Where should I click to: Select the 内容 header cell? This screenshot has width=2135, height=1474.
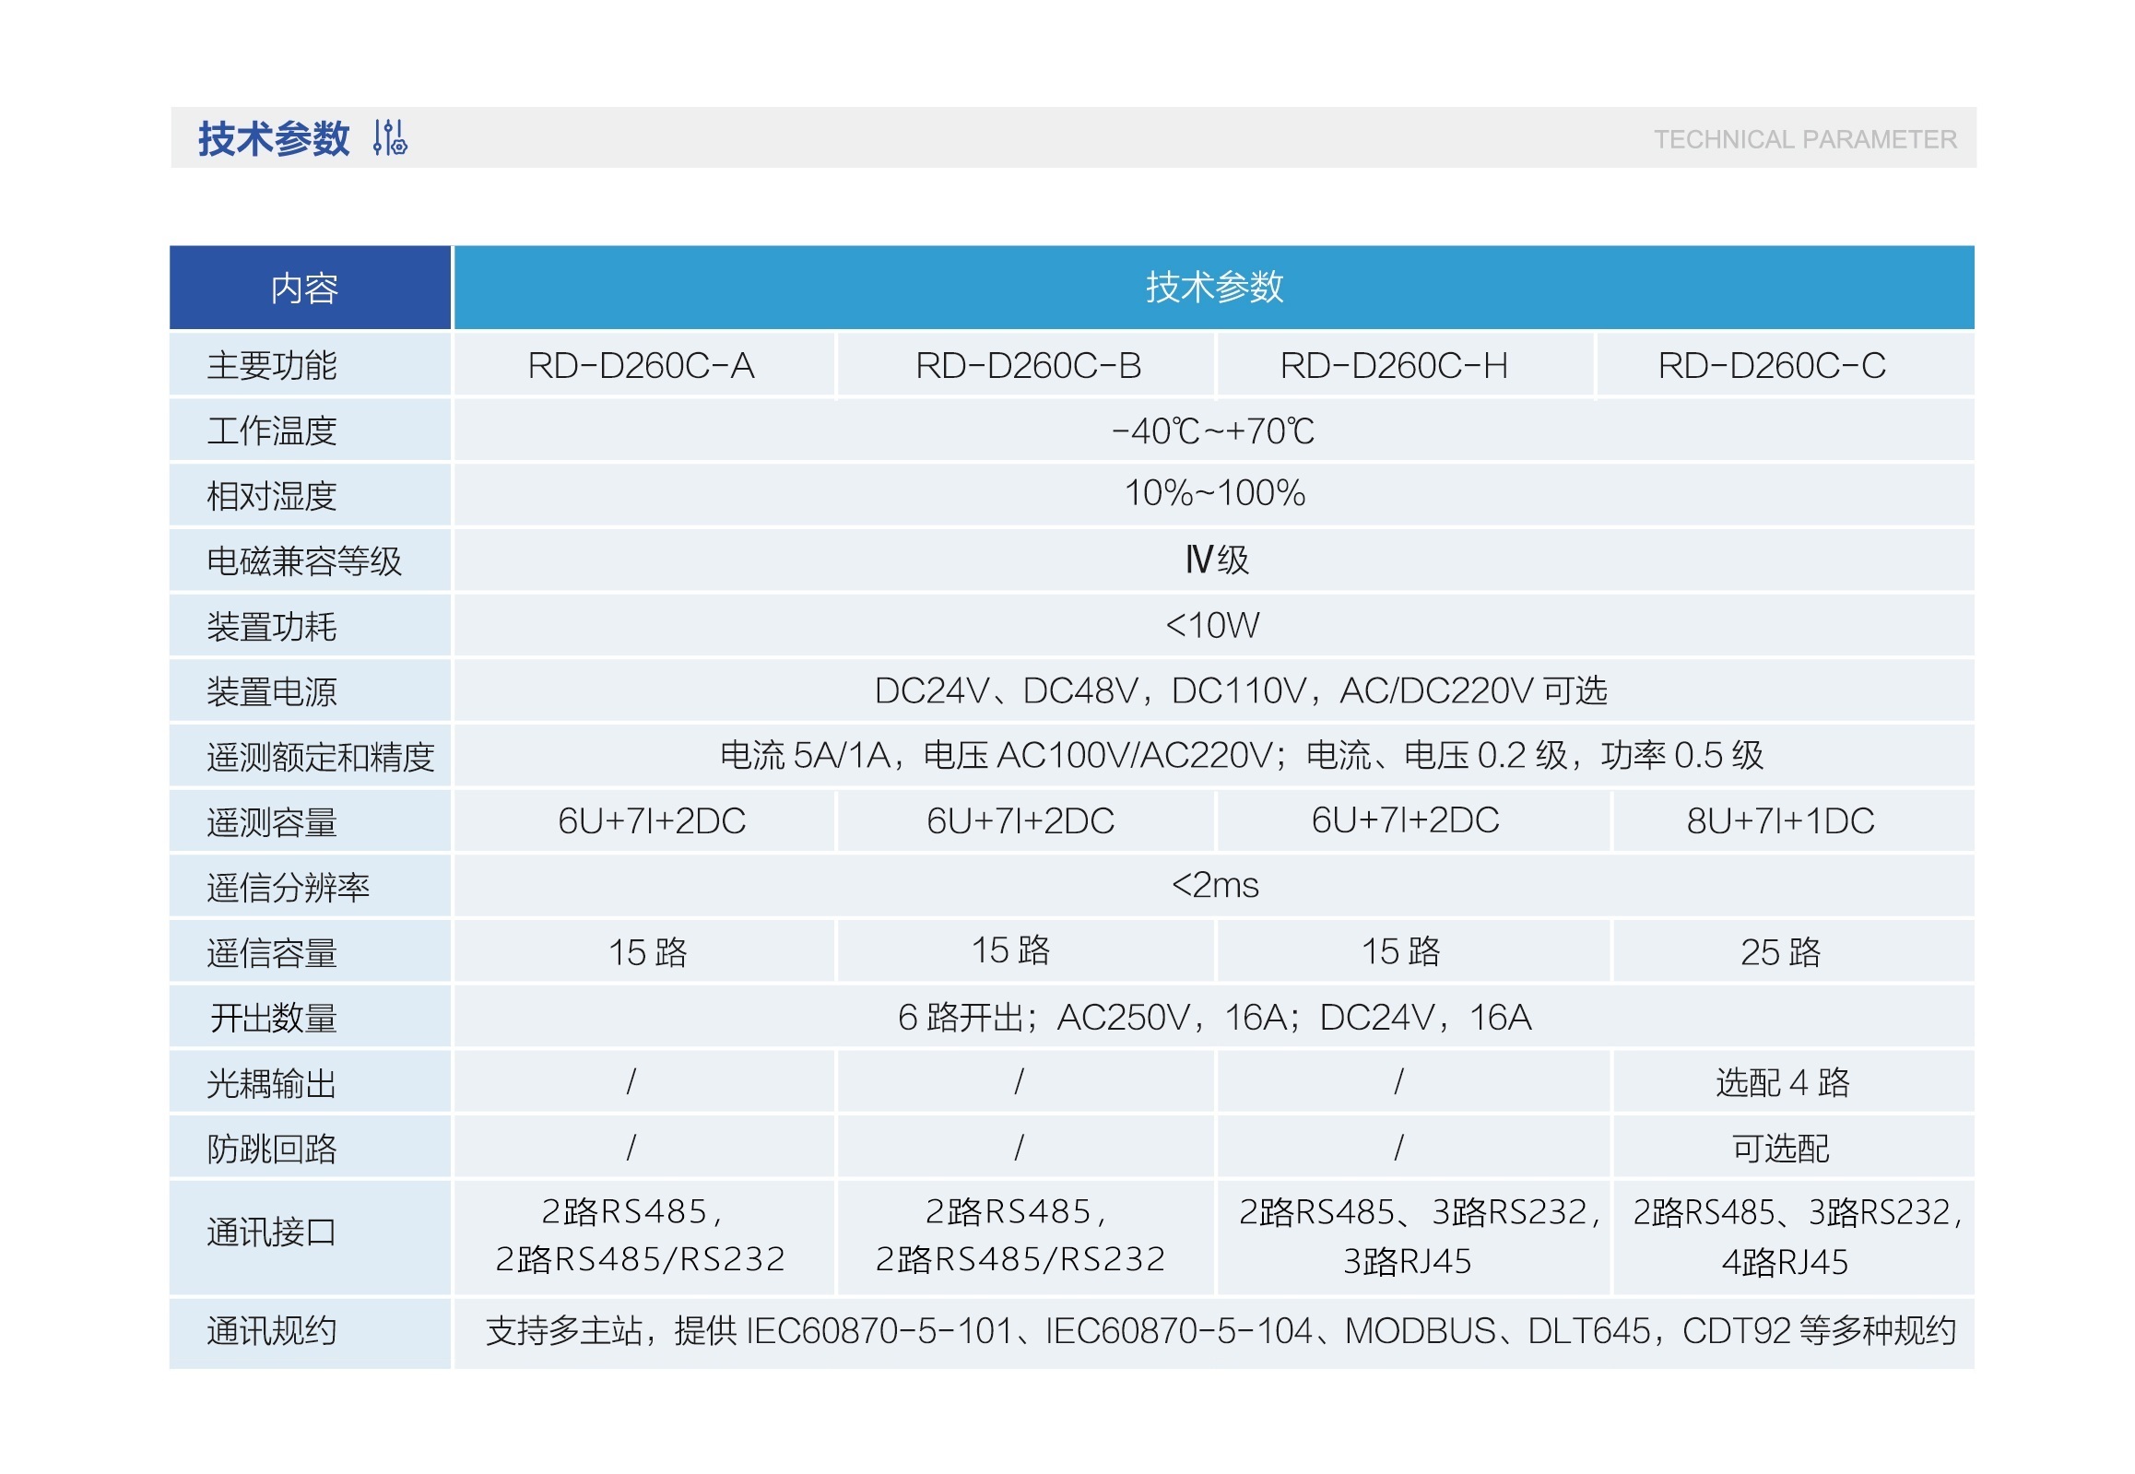pyautogui.click(x=305, y=289)
